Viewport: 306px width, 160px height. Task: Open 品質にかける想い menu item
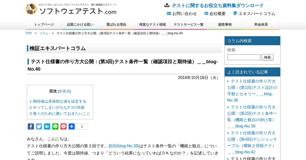point(80,25)
